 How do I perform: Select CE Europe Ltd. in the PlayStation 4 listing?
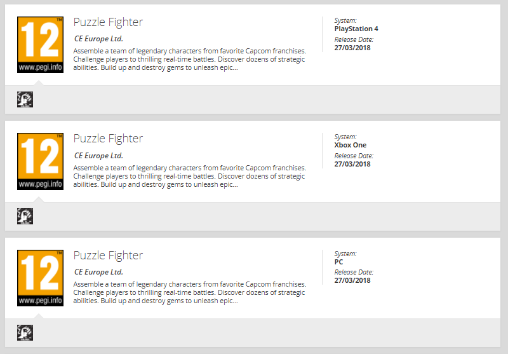coord(98,39)
